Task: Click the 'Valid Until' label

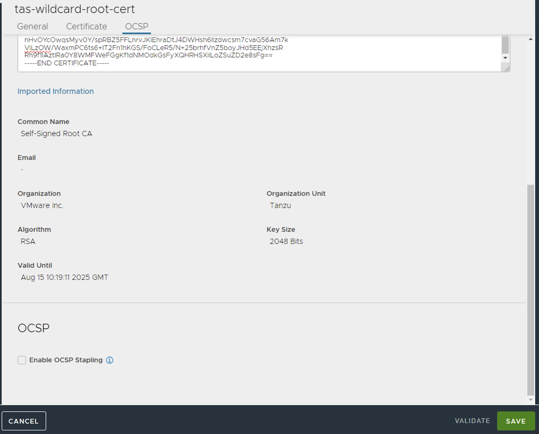Action: pyautogui.click(x=35, y=265)
